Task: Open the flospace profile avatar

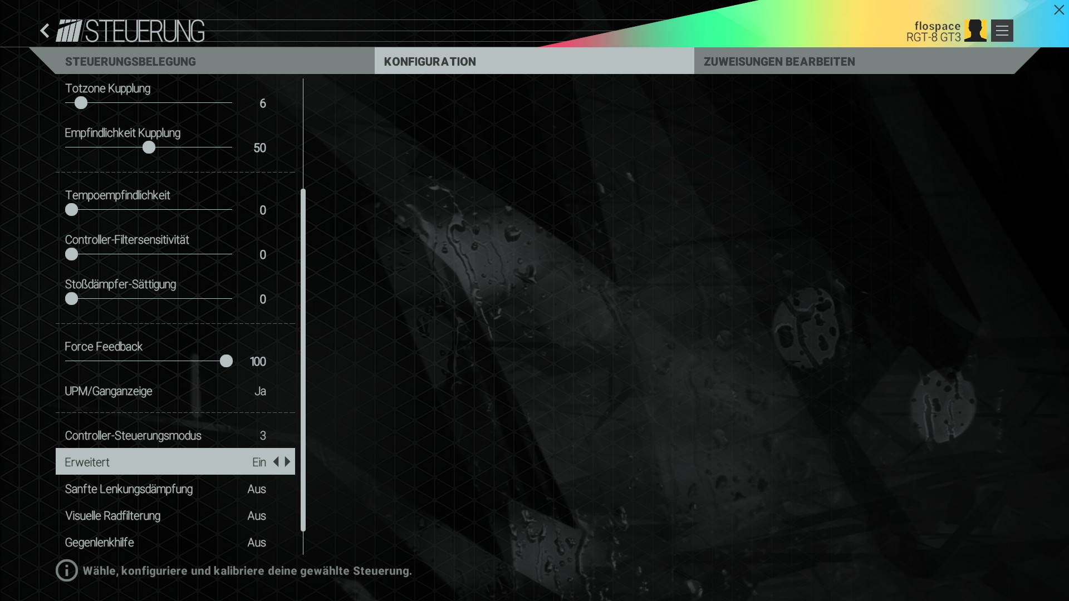Action: point(975,31)
